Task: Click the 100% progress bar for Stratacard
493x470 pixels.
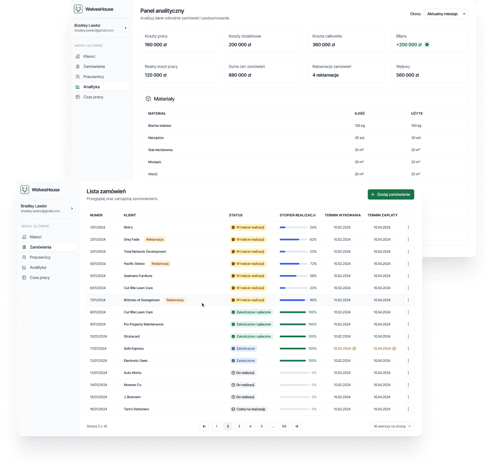Action: point(293,336)
